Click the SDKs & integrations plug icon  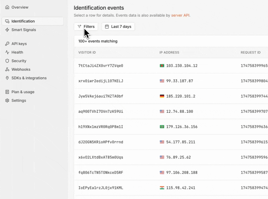point(7,78)
